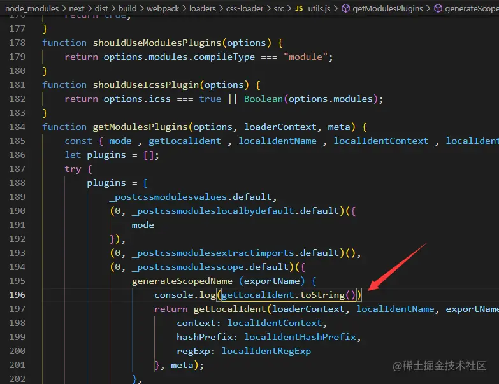Click loaderContext parameter on line 184
Screen dimensions: 499x384
coord(280,127)
